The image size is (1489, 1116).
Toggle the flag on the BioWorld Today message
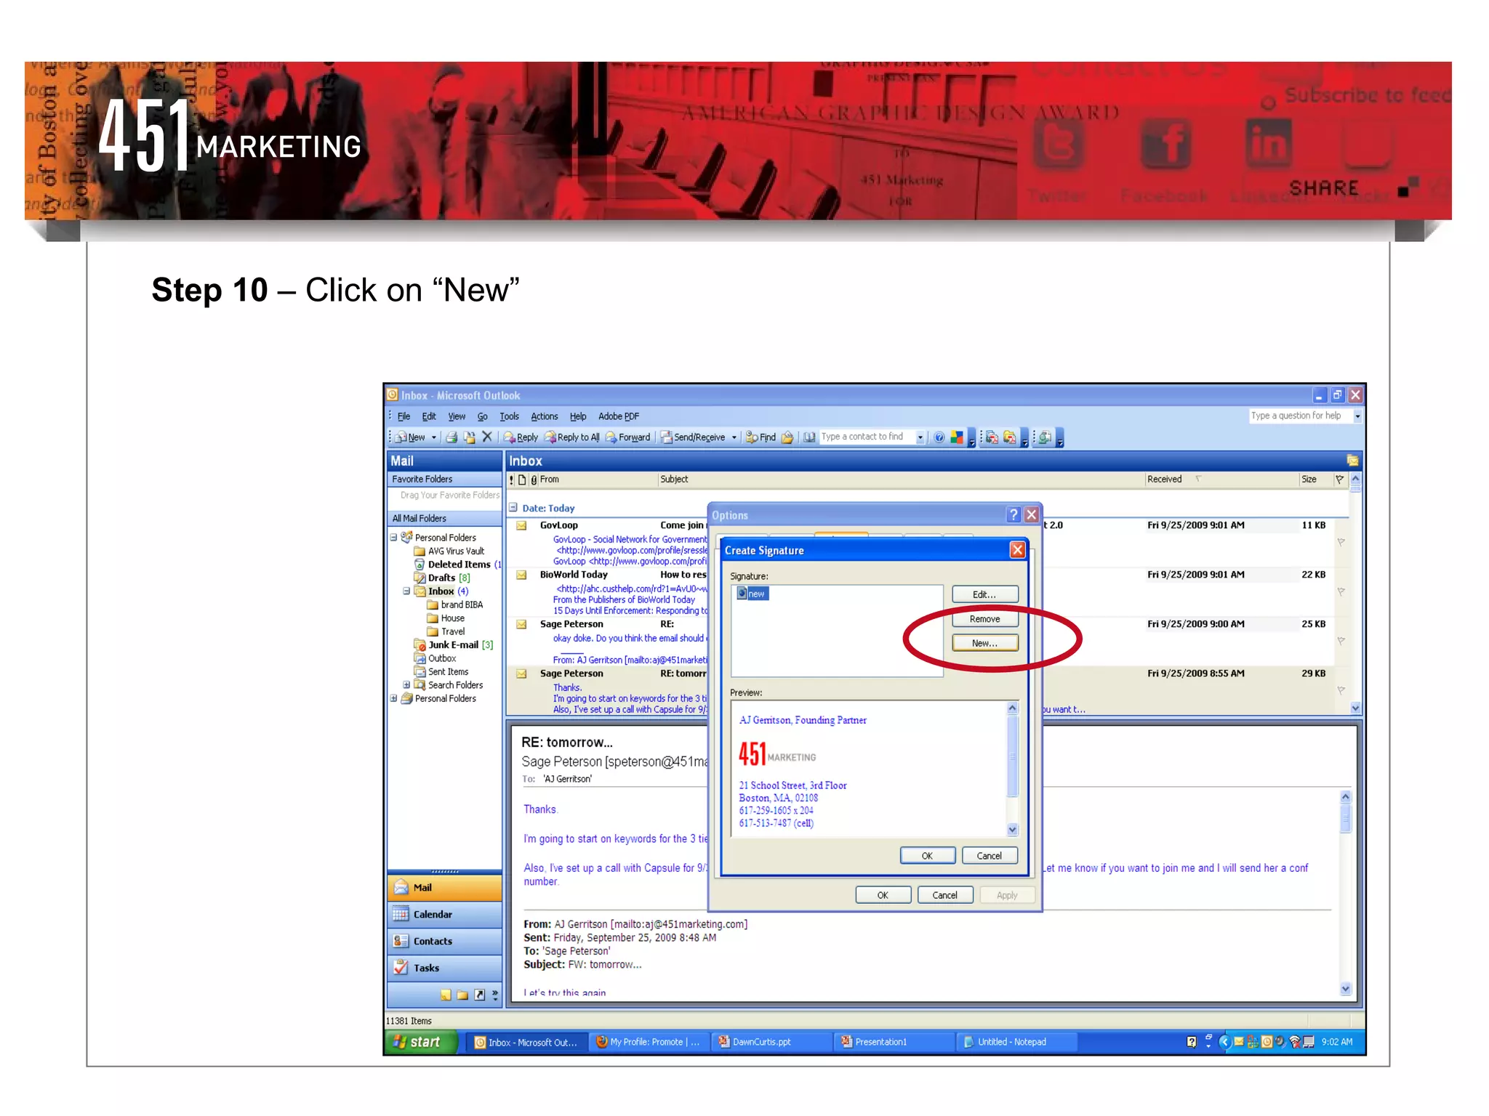coord(1341,591)
